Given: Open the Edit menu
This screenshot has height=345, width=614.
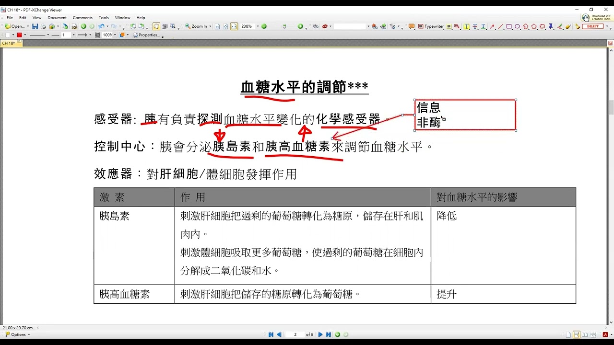Looking at the screenshot, I should [x=23, y=18].
